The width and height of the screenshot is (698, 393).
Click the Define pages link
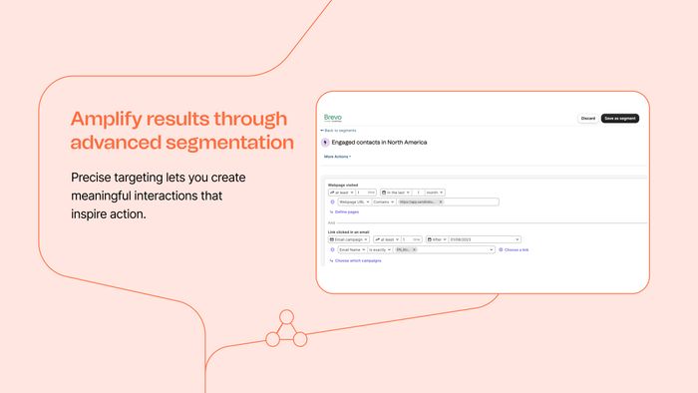click(347, 212)
